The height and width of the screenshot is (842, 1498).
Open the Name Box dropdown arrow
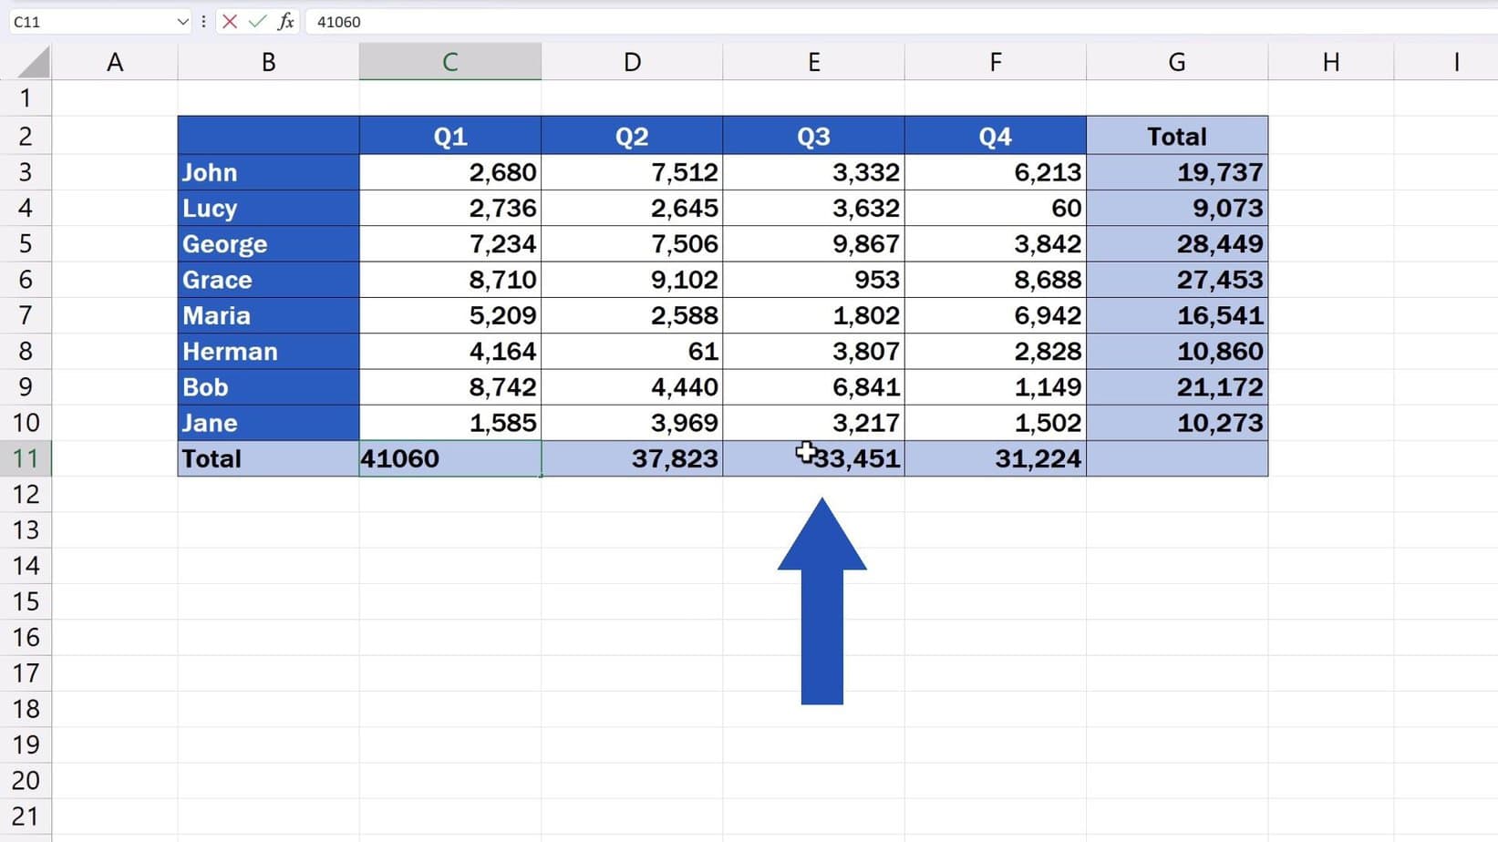182,22
